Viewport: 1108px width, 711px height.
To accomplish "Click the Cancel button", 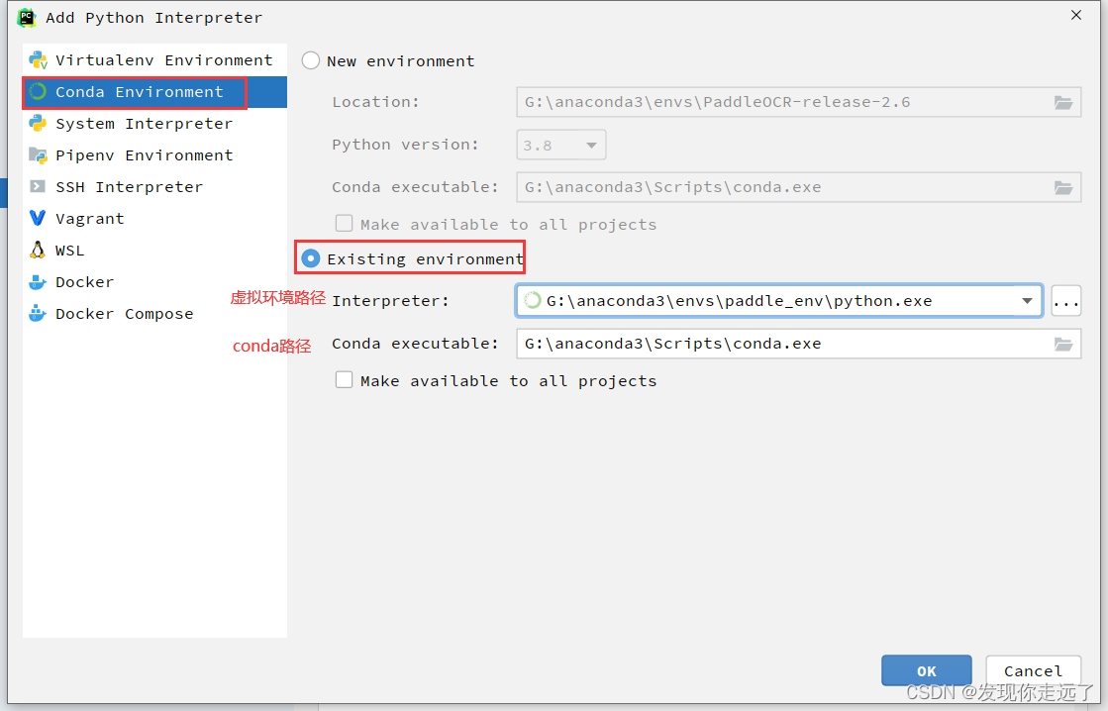I will click(1033, 670).
